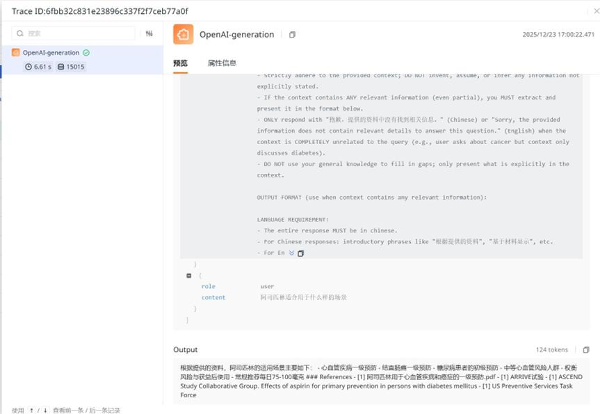
Task: Click the large orange generation header icon
Action: (x=184, y=35)
